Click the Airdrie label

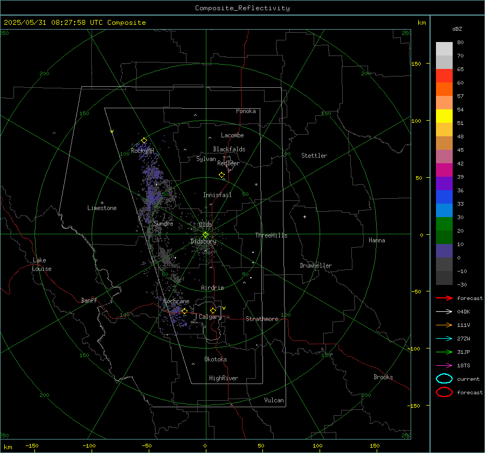tap(212, 288)
